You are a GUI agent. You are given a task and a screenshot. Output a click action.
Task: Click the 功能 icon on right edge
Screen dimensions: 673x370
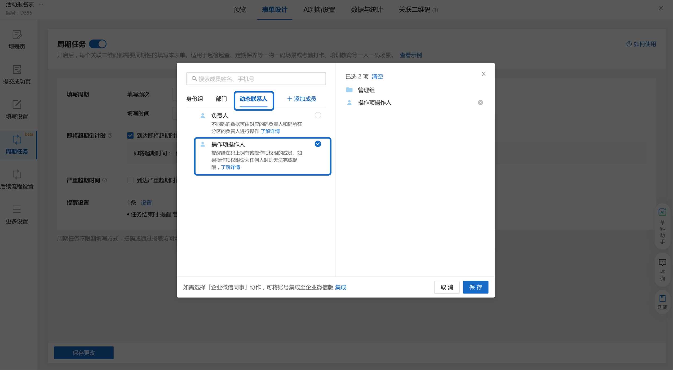click(662, 299)
